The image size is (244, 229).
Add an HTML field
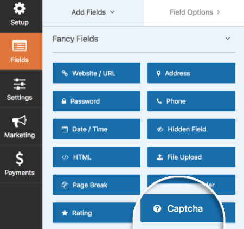pyautogui.click(x=97, y=157)
